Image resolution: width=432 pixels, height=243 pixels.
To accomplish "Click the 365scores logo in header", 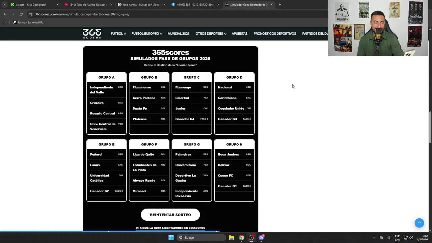I will pos(92,33).
